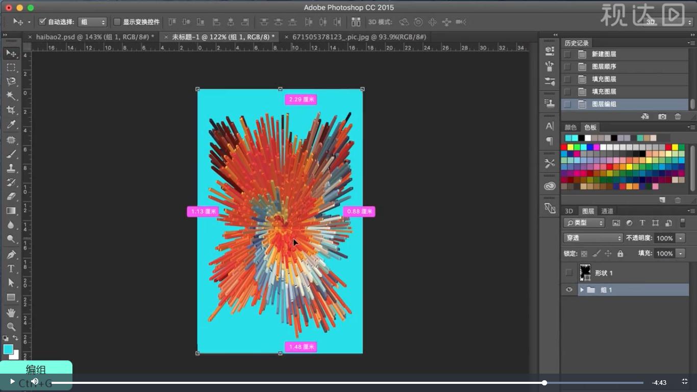This screenshot has height=392, width=697.
Task: Select the Hand tool
Action: point(11,312)
